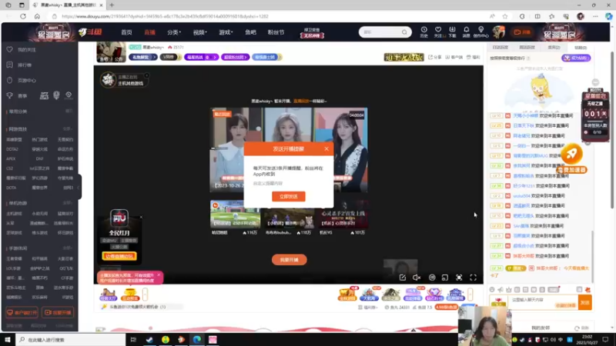Close the 全民打月 promo widget
The image size is (616, 346).
(x=141, y=217)
